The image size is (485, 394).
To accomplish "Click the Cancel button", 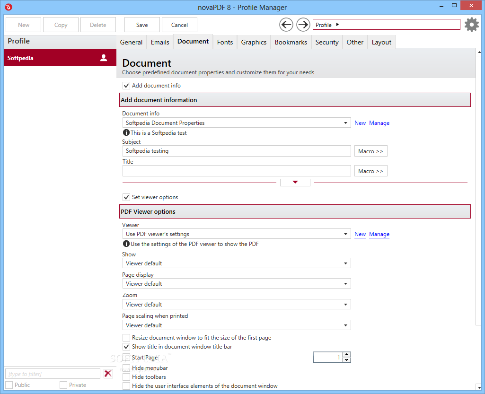I will (x=179, y=25).
